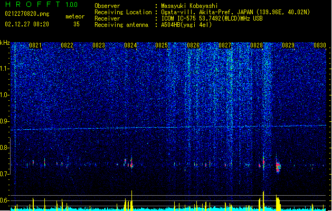Click the 0826 time marker

click(x=193, y=45)
